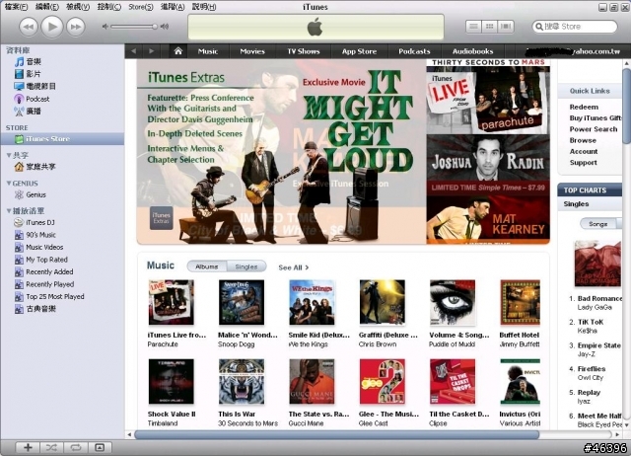This screenshot has width=631, height=456.
Task: Select Recently Added playlist icon
Action: (x=19, y=271)
